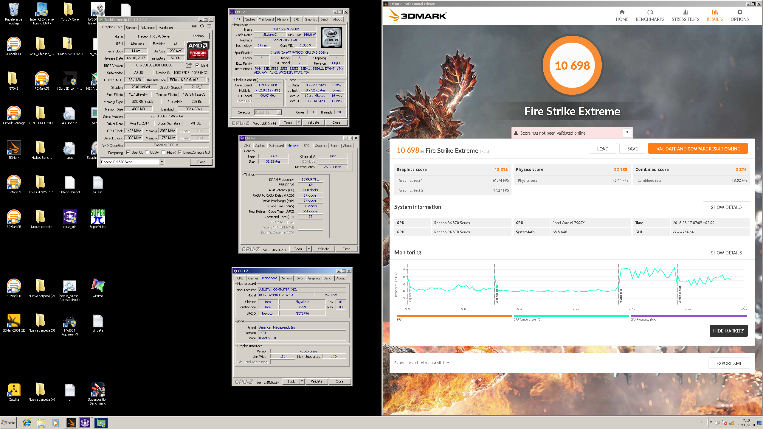Click Close button in GPU-Z bottom
The height and width of the screenshot is (429, 763).
(201, 162)
